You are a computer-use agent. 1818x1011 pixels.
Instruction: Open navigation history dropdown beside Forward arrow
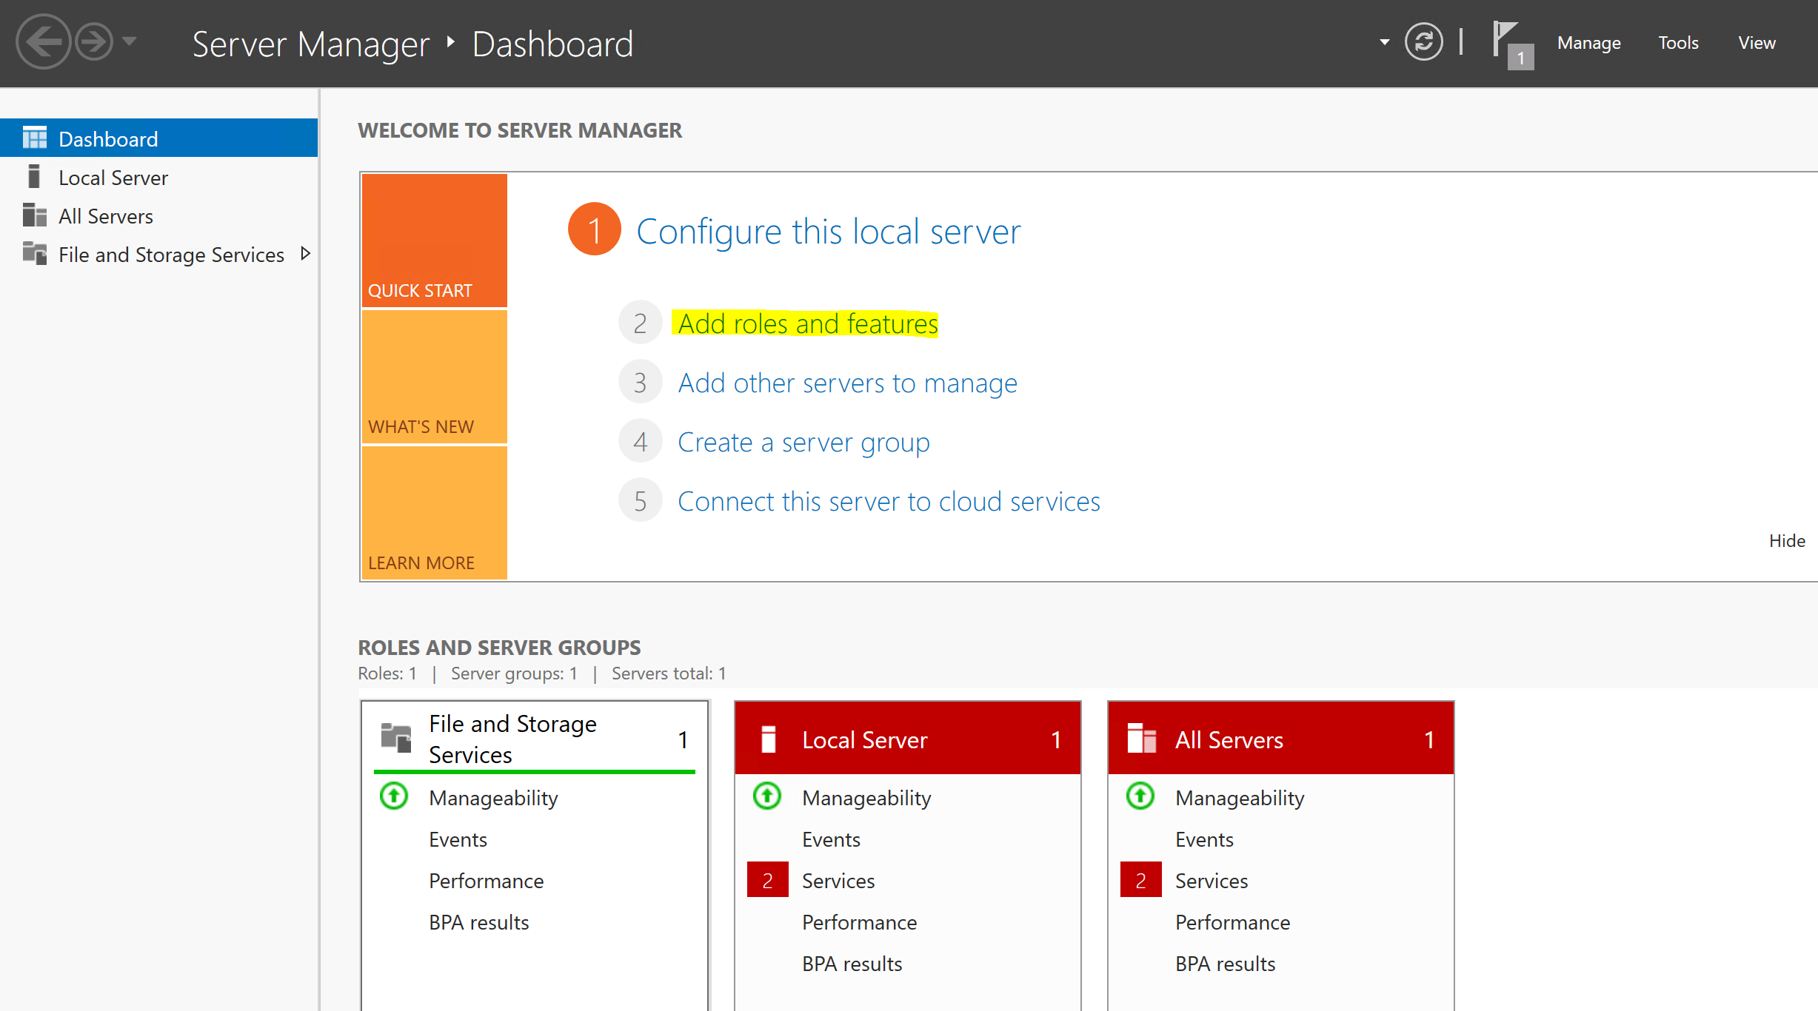130,41
